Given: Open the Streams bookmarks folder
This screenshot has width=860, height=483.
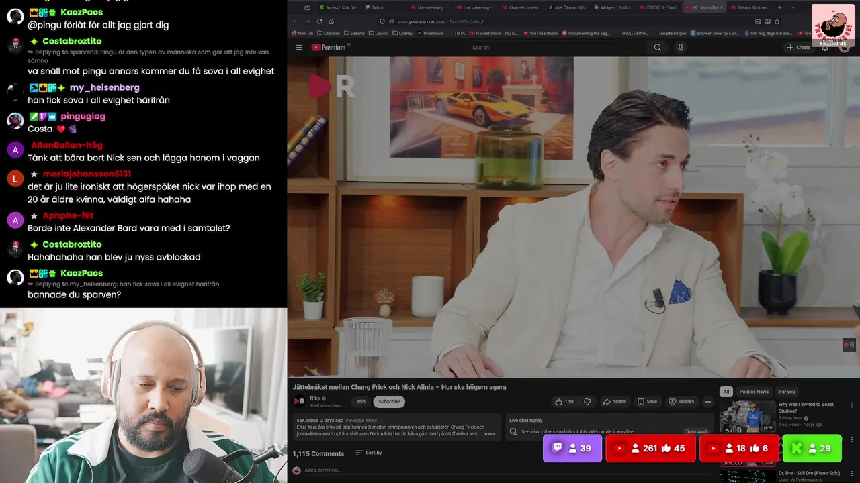Looking at the screenshot, I should tap(354, 33).
